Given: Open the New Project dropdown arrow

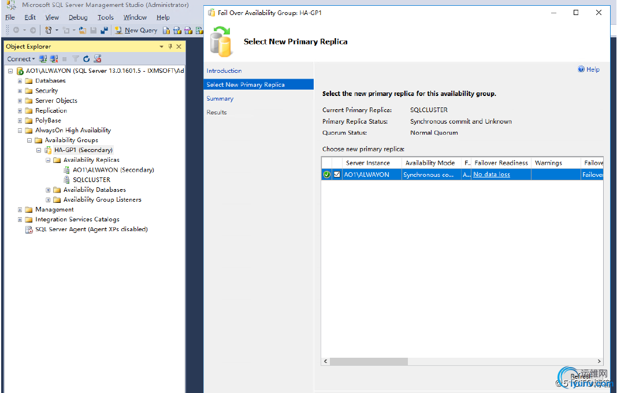Looking at the screenshot, I should [57, 30].
